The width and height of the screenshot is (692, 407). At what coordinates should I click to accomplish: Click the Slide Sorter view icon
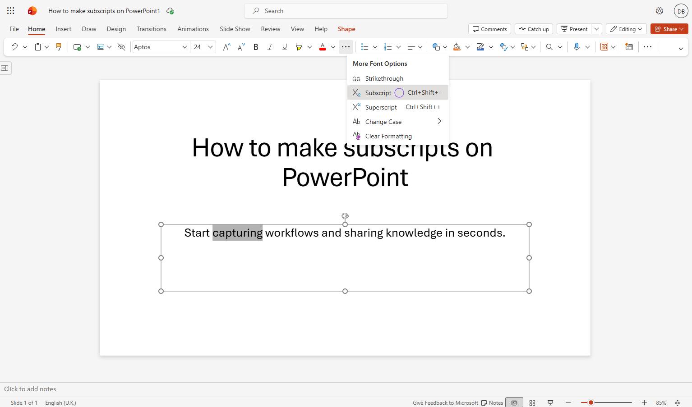point(532,402)
